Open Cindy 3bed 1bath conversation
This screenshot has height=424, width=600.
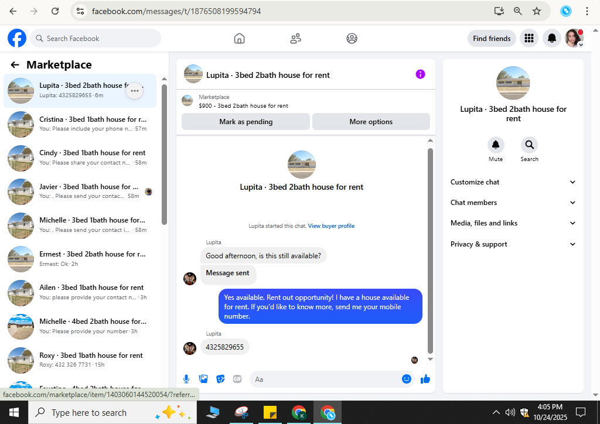[80, 158]
